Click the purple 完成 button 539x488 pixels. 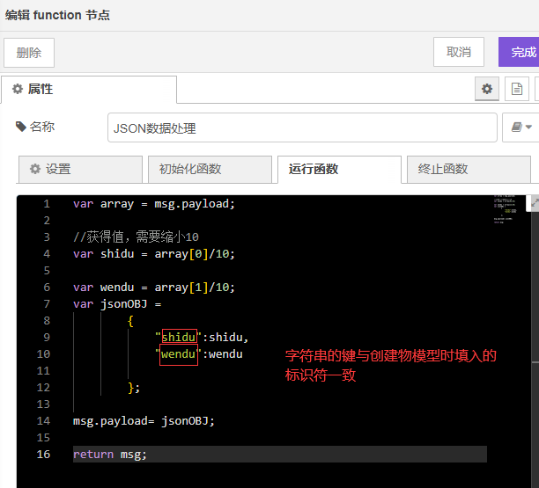[x=521, y=52]
